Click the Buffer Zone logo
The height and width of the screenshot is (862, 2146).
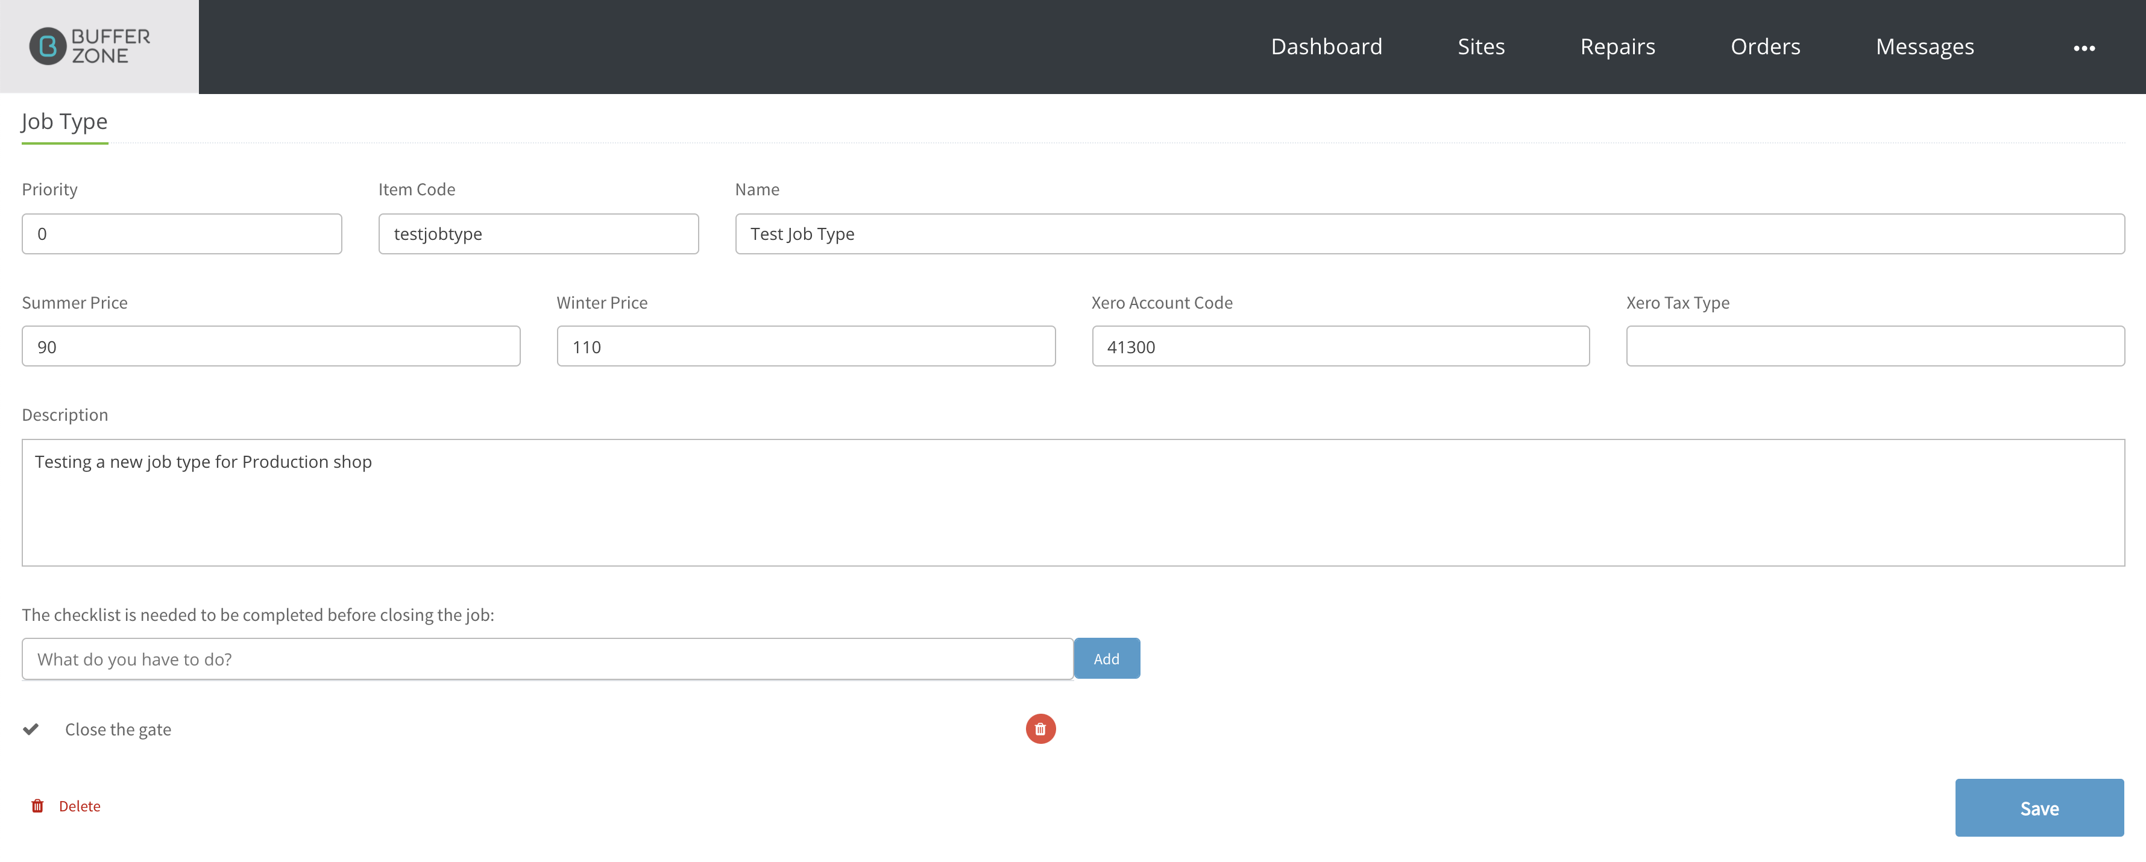tap(90, 46)
